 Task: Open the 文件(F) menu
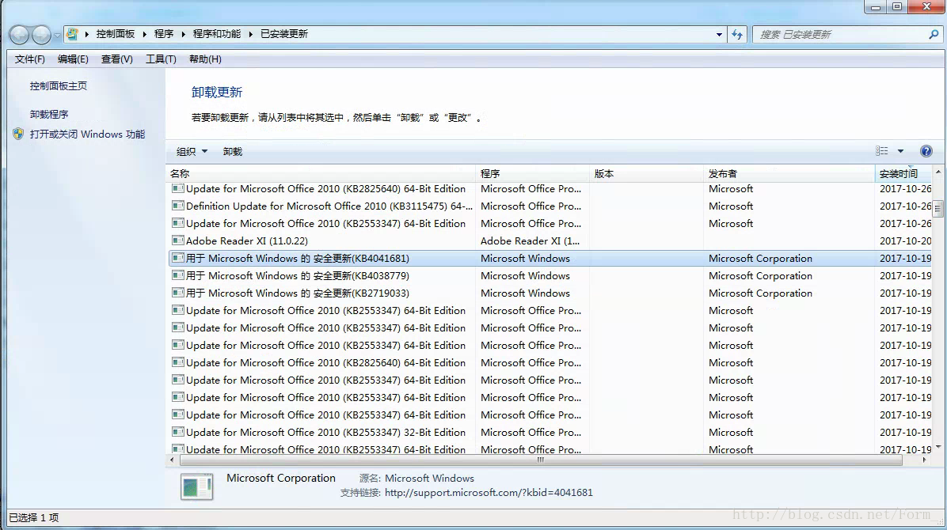(x=29, y=59)
